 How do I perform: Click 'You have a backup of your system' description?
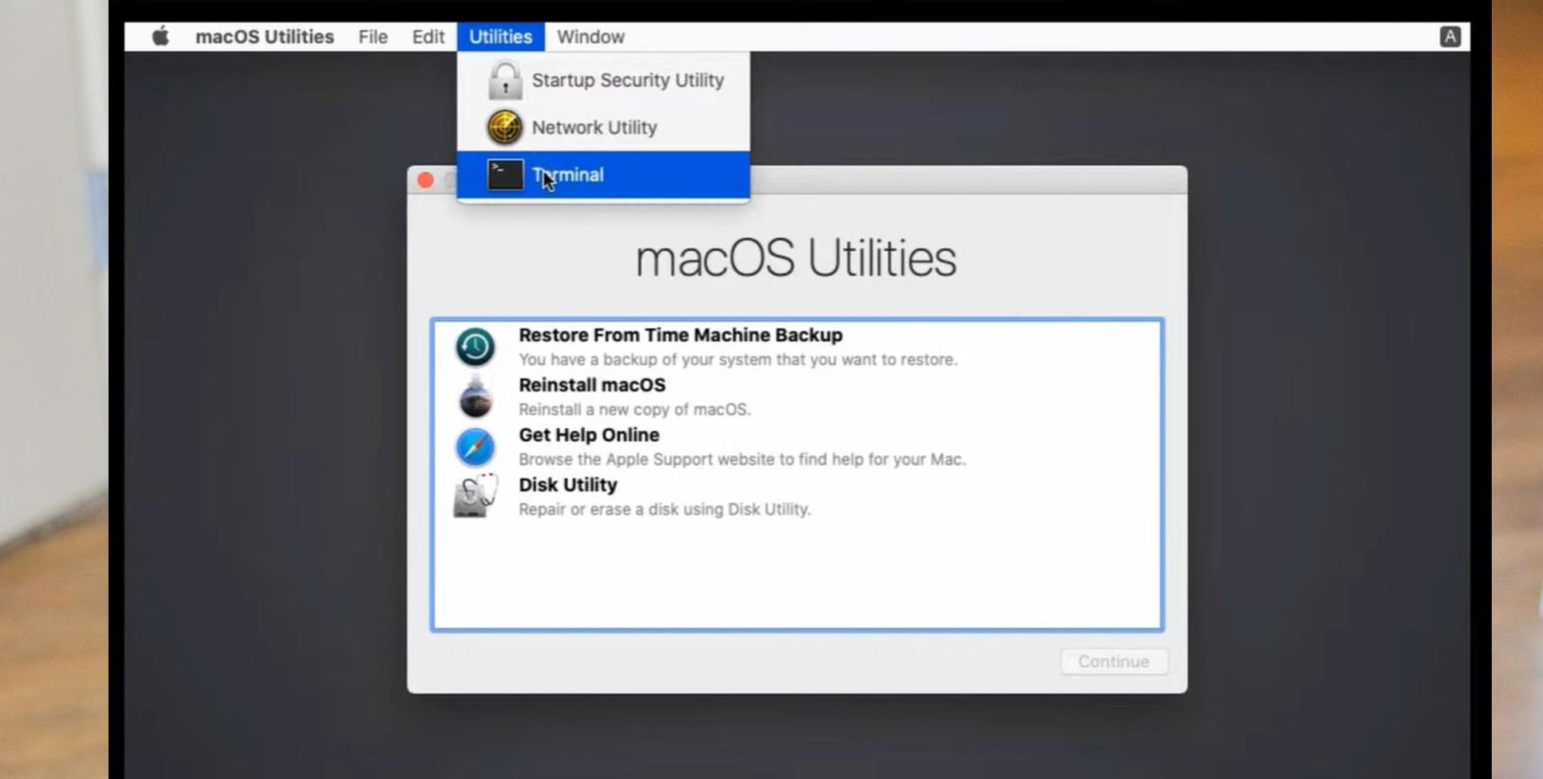tap(738, 360)
